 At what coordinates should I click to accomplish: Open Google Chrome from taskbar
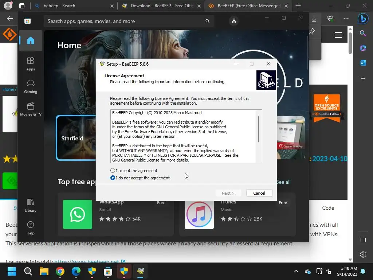point(60,271)
